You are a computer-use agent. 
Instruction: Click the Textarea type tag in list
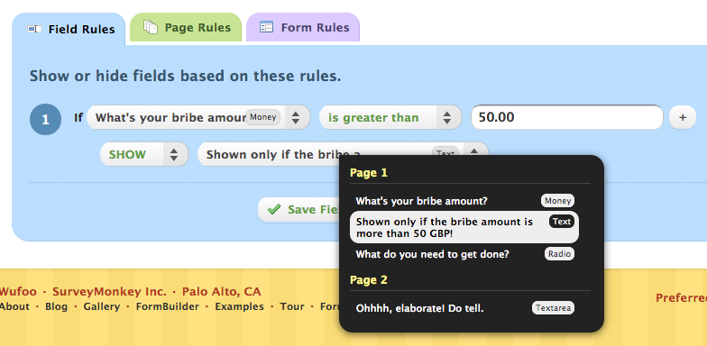point(553,308)
